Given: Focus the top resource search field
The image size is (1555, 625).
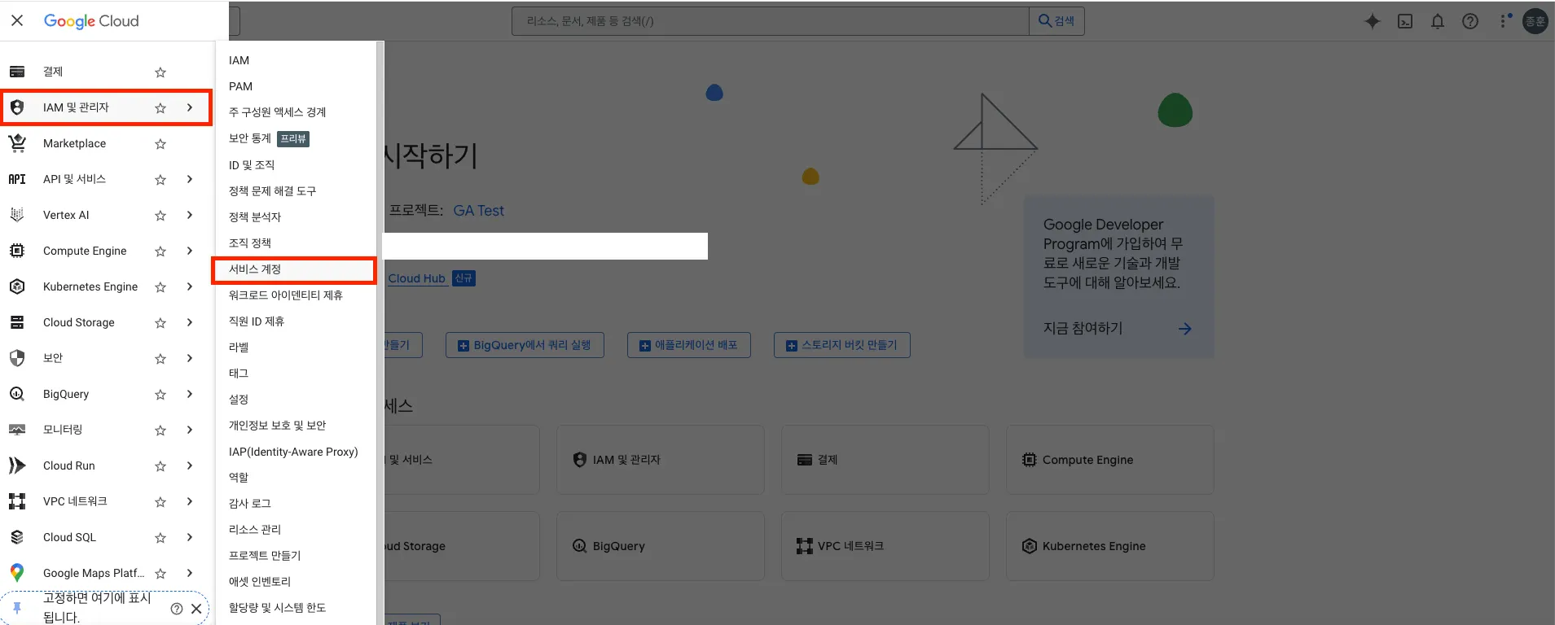Looking at the screenshot, I should (771, 21).
